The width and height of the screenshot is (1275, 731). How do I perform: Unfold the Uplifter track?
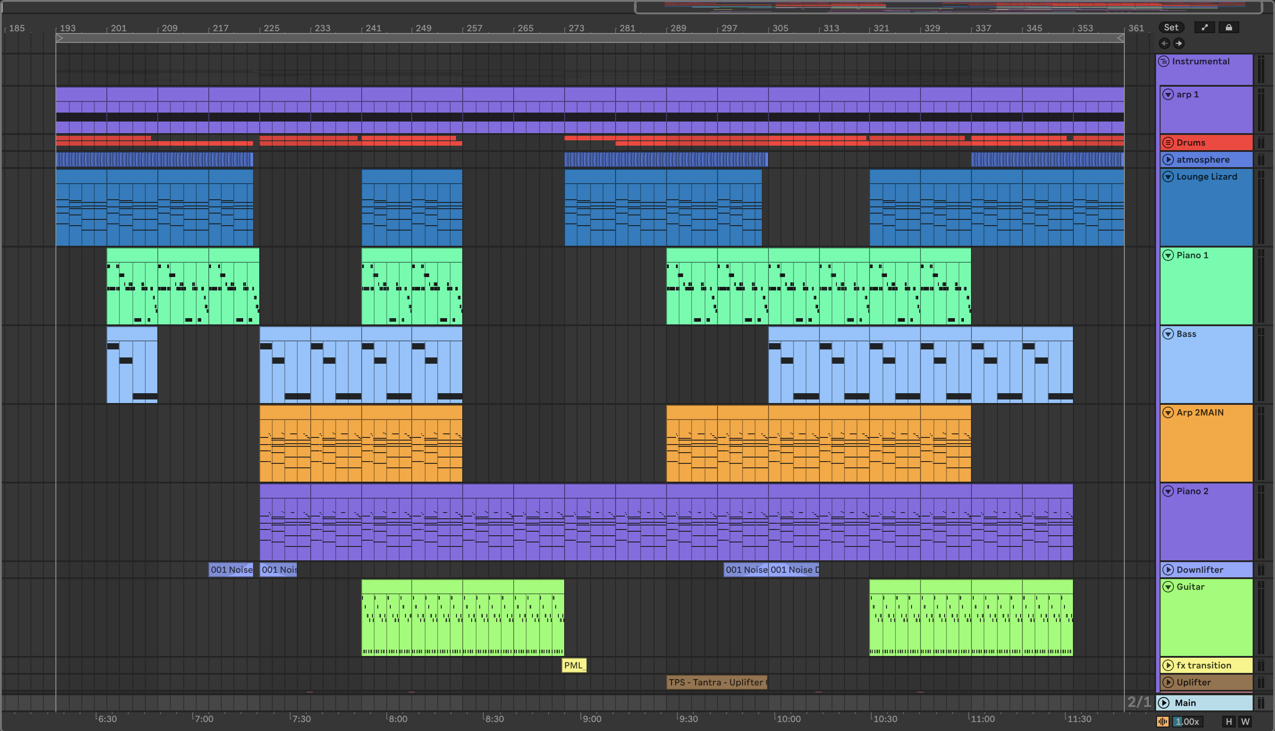point(1168,682)
